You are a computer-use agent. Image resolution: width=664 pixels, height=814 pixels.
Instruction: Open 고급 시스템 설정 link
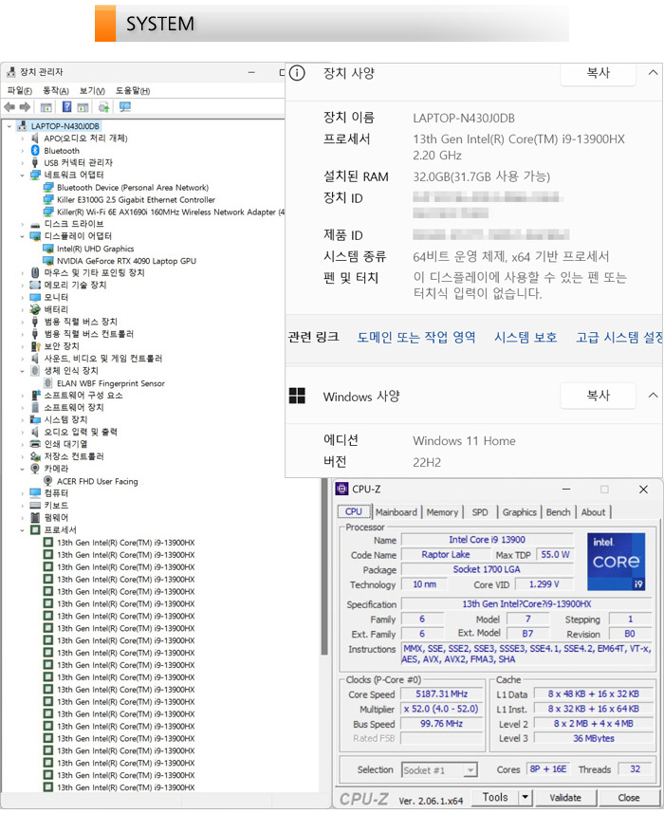tap(619, 338)
